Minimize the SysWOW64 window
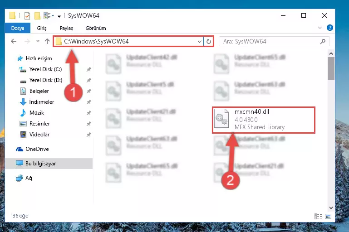This screenshot has height=232, width=349. click(x=283, y=15)
